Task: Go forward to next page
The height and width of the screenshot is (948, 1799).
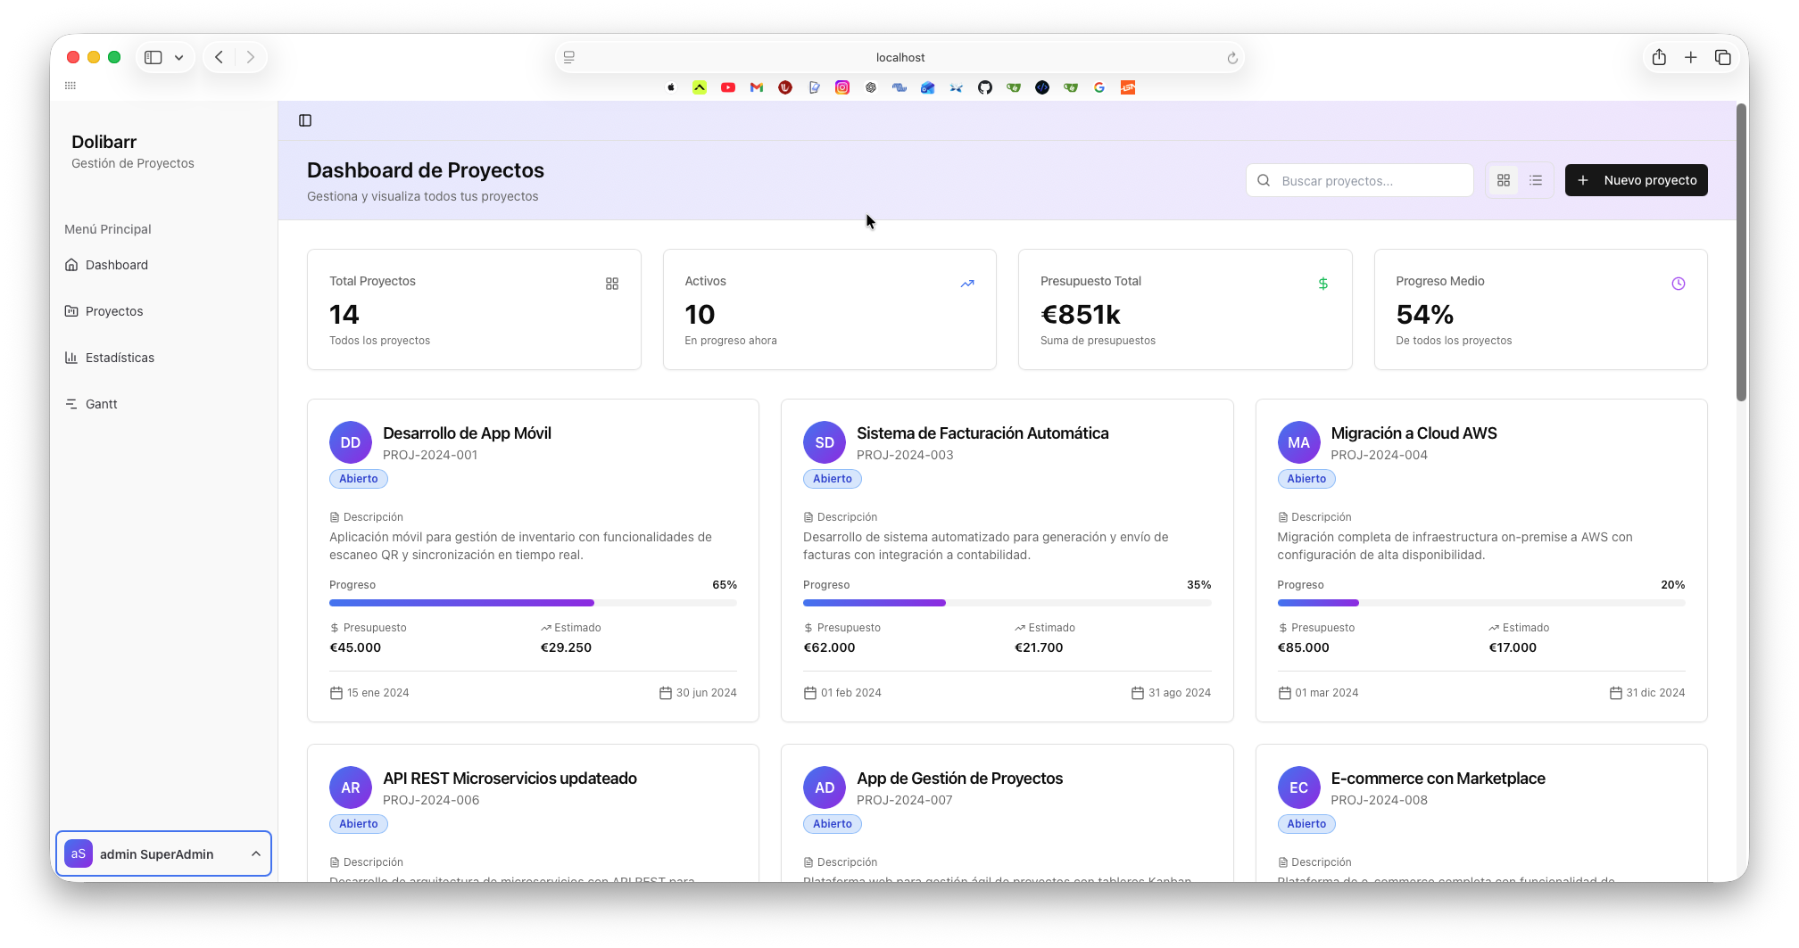Action: tap(251, 57)
